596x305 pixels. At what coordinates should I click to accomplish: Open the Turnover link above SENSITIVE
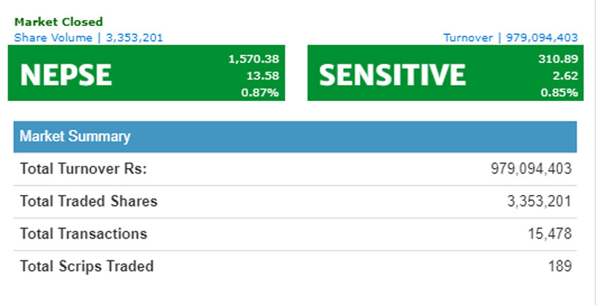tap(510, 37)
